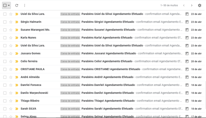Star the email from Sérgio Halmarin
This screenshot has height=118, width=206.
pyautogui.click(x=11, y=22)
